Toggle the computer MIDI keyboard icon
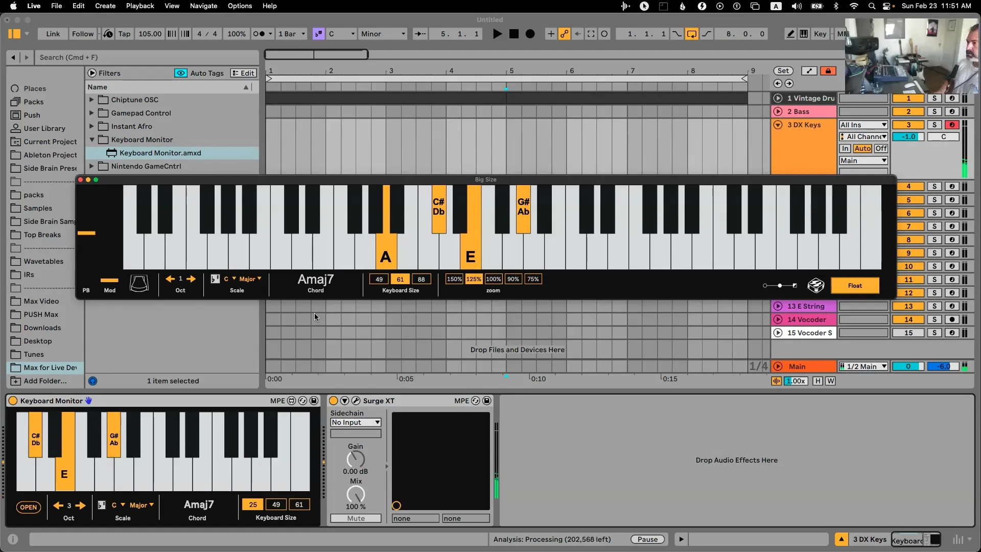Screen dimensions: 981x552 [804, 34]
